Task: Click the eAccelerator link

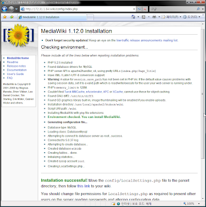Action: 94,92
